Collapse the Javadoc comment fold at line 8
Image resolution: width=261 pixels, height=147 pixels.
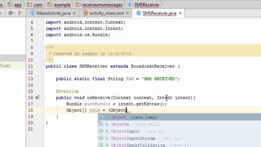click(44, 47)
